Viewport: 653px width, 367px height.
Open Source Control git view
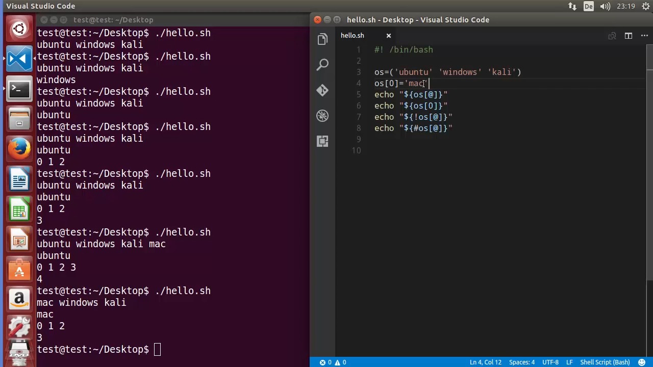point(322,90)
